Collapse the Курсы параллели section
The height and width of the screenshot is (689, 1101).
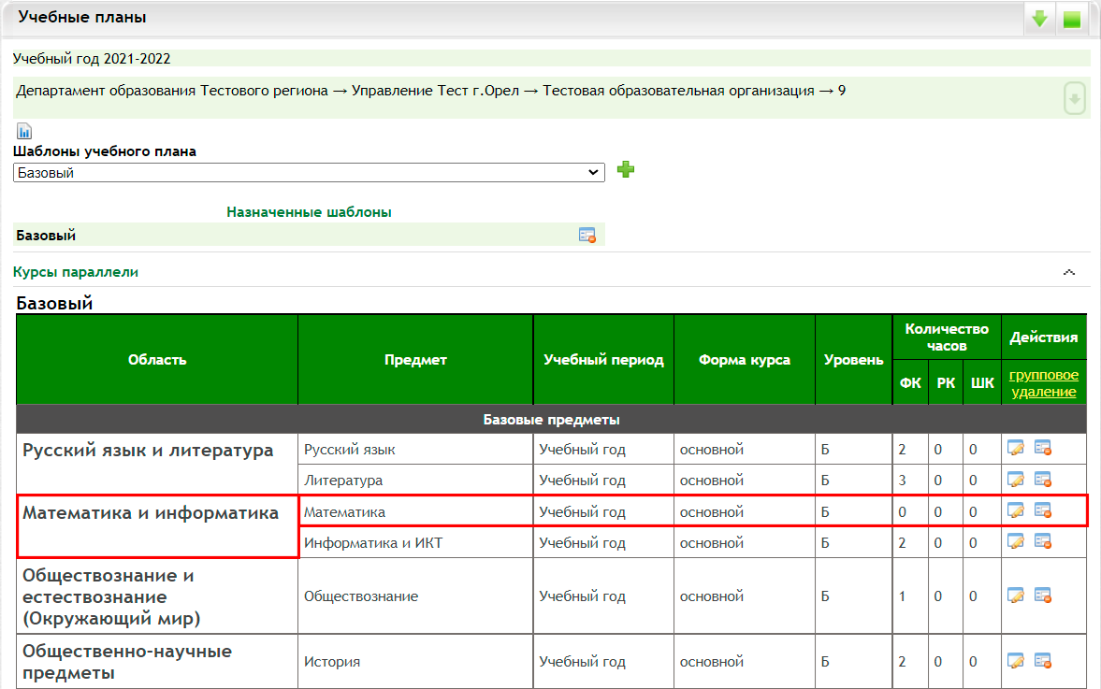click(x=1069, y=272)
